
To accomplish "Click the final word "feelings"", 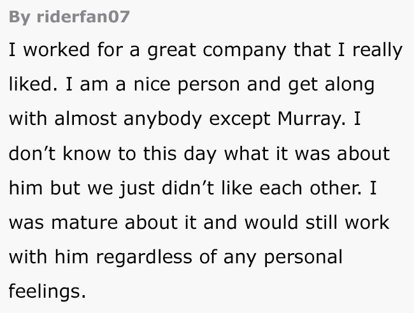I will [45, 291].
